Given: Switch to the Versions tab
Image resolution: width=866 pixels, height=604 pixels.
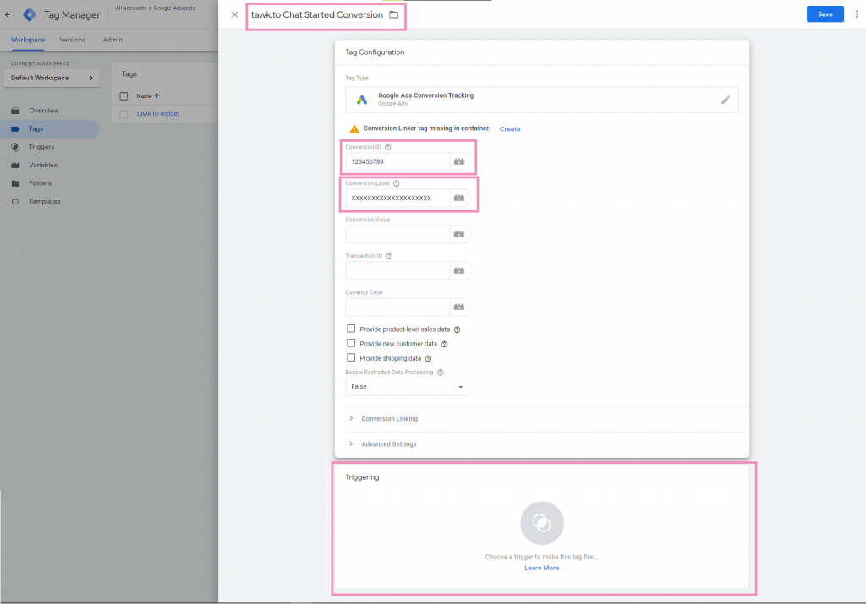Looking at the screenshot, I should click(73, 40).
